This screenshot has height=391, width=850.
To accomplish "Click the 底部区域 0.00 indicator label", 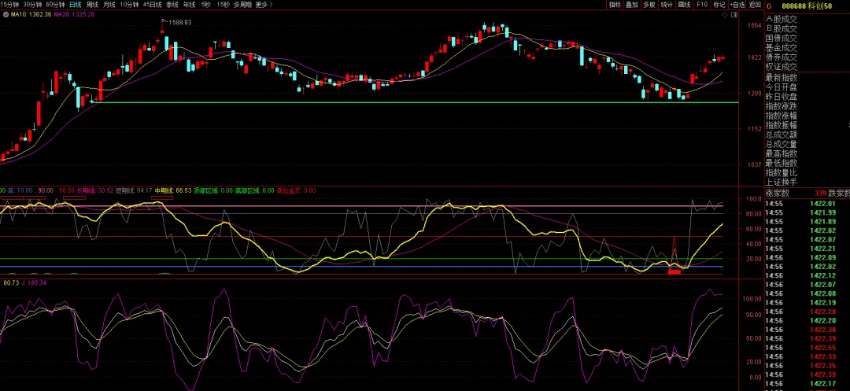I will 254,190.
